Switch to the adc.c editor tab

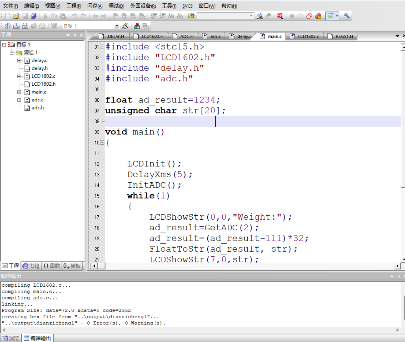click(212, 36)
